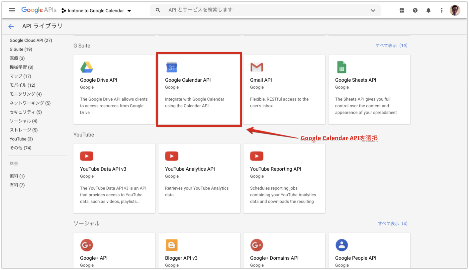
Task: Filter by 有料 (7) pricing
Action: [17, 185]
